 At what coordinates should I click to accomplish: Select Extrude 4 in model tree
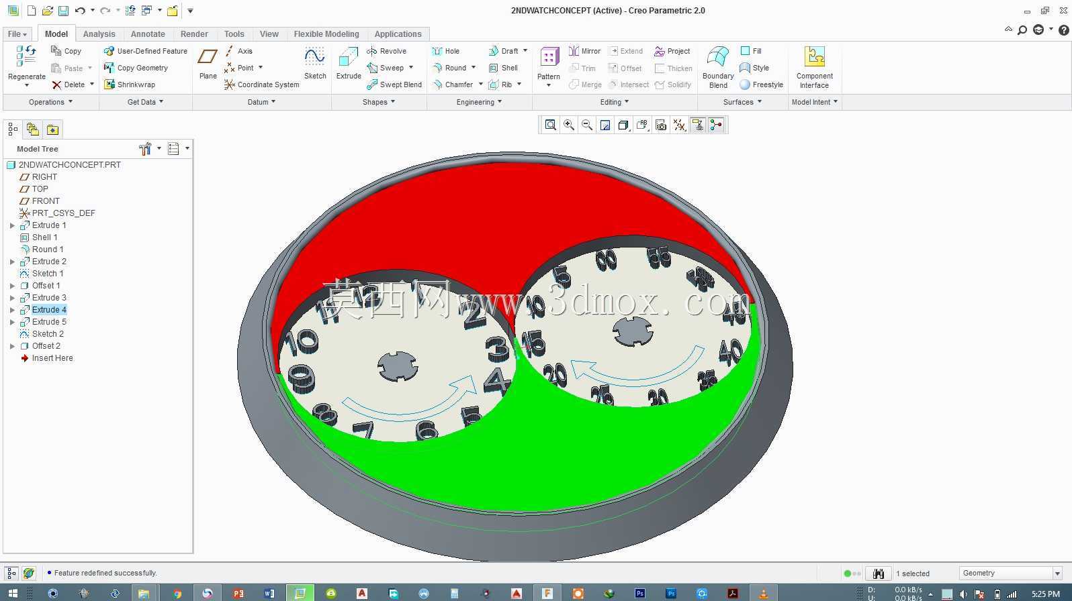click(49, 310)
